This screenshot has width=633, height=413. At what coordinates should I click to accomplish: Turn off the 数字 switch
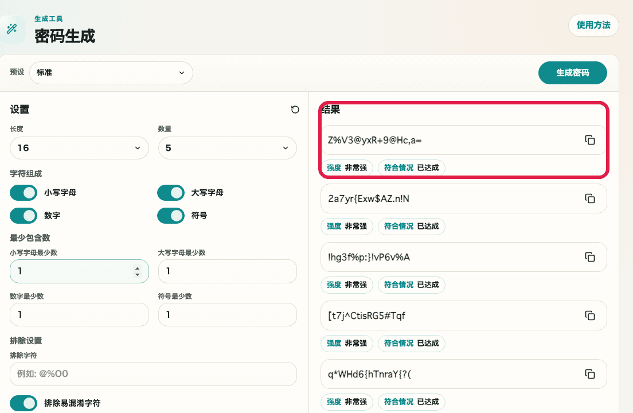point(24,216)
